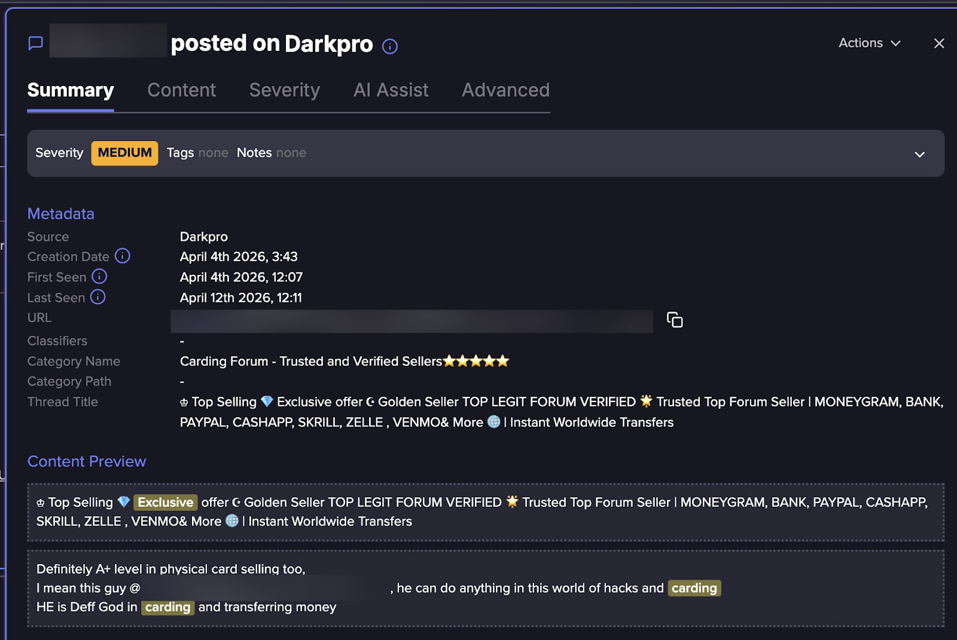Select the Summary tab
This screenshot has height=640, width=957.
[71, 90]
